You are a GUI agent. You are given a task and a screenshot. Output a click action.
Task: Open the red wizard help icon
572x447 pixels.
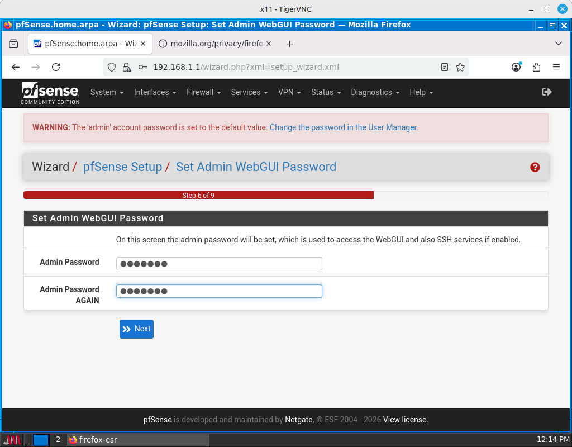pos(535,167)
